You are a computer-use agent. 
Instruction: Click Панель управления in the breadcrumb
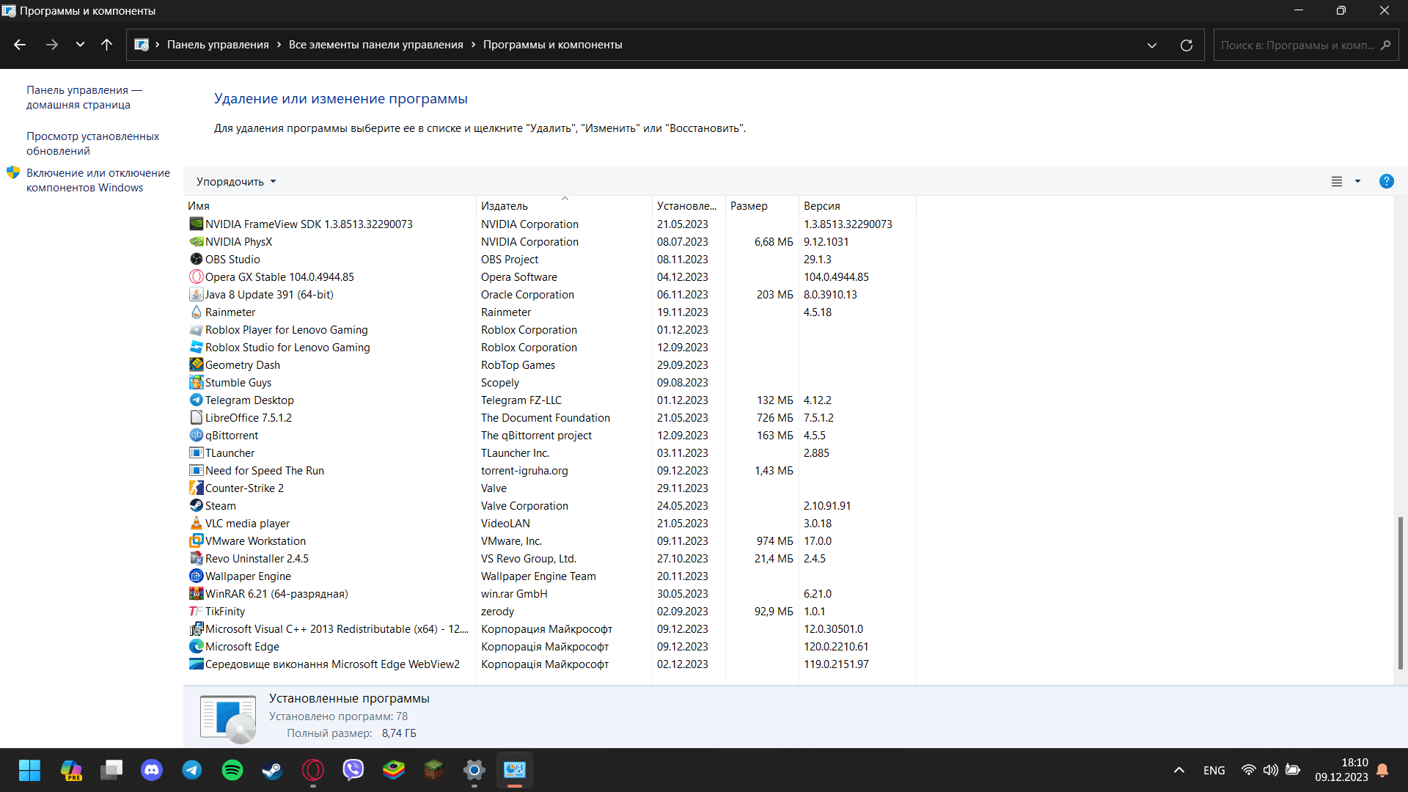pos(218,45)
